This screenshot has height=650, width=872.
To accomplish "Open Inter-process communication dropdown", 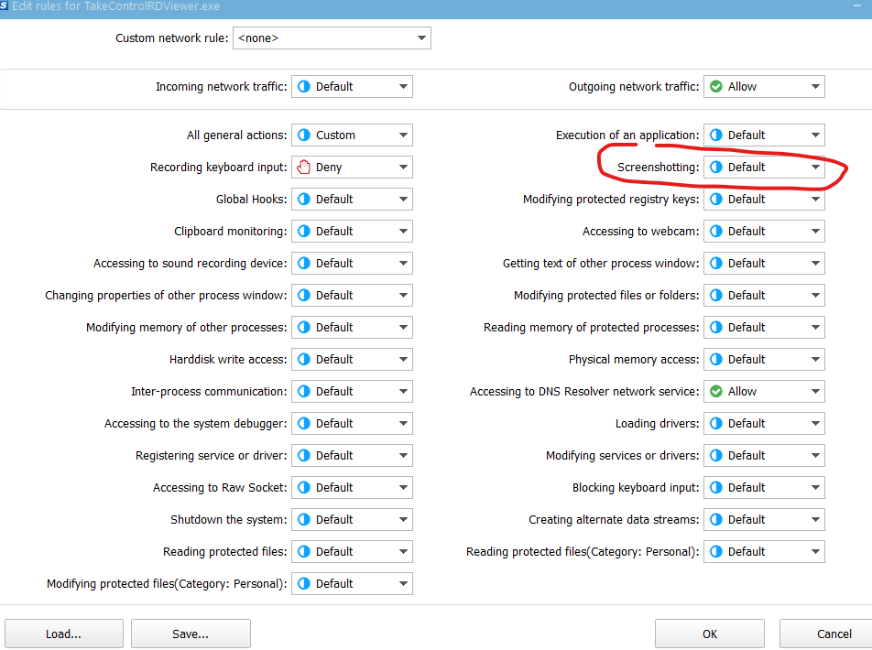I will pyautogui.click(x=352, y=392).
